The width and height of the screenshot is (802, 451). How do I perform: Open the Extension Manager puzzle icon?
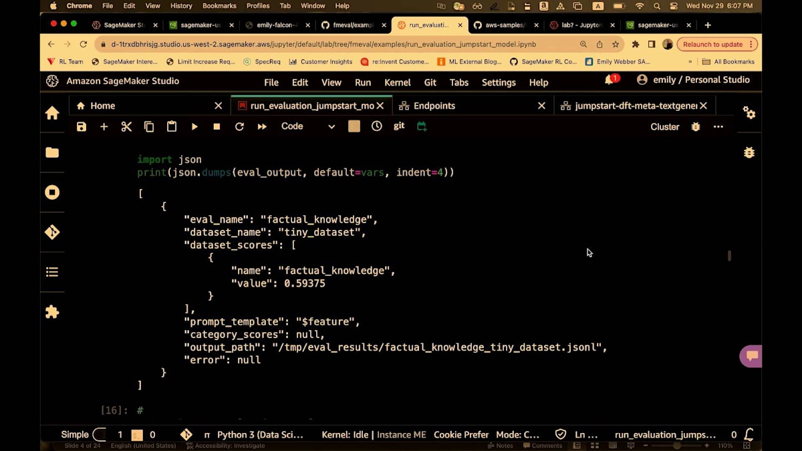pyautogui.click(x=52, y=312)
